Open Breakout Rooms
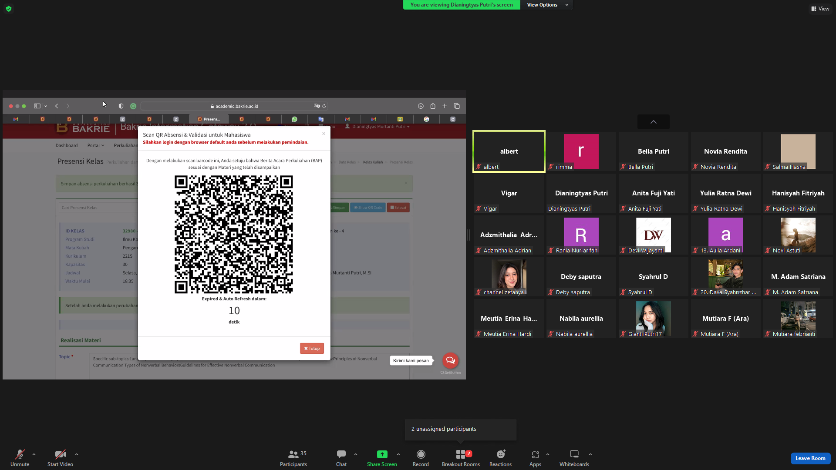The height and width of the screenshot is (470, 836). (461, 458)
